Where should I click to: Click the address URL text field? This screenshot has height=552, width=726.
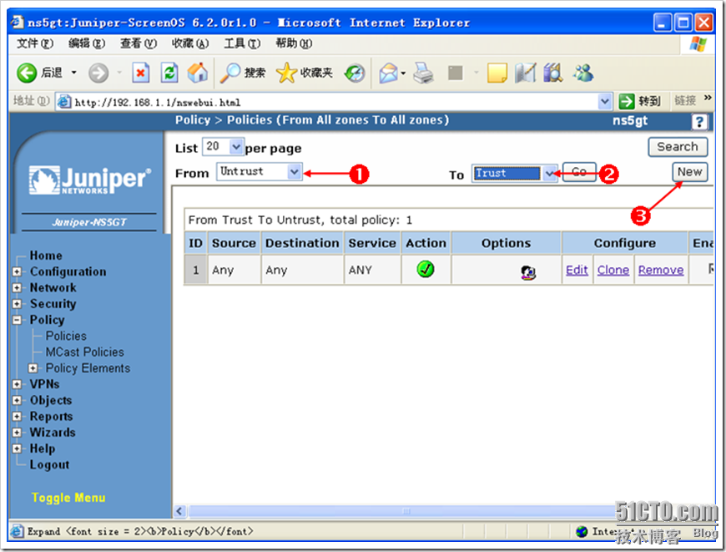(x=335, y=102)
